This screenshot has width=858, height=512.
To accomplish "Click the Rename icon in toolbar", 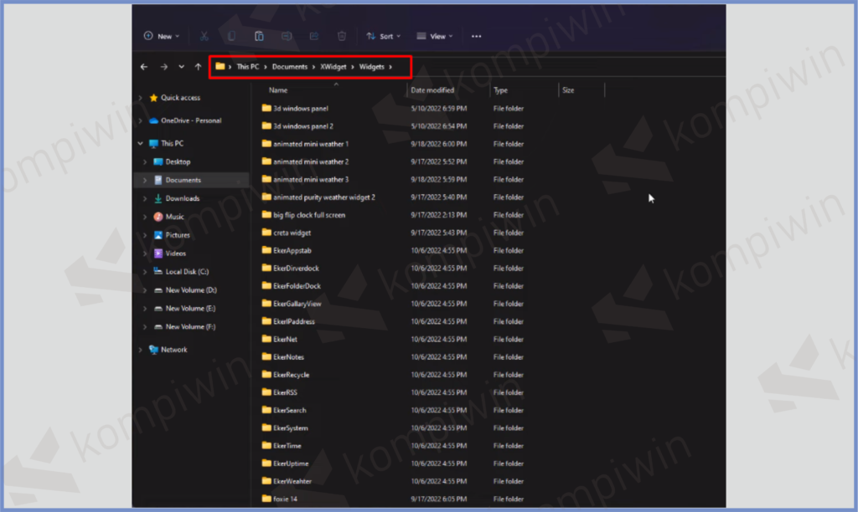I will pyautogui.click(x=287, y=36).
